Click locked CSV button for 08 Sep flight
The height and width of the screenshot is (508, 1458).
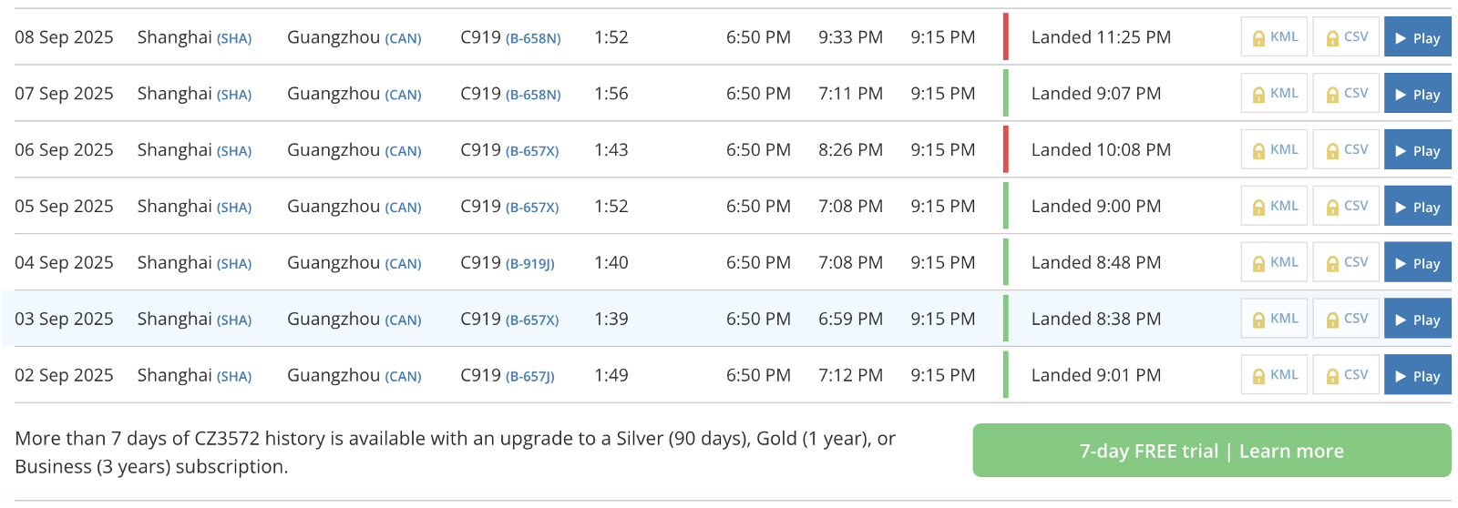1346,37
